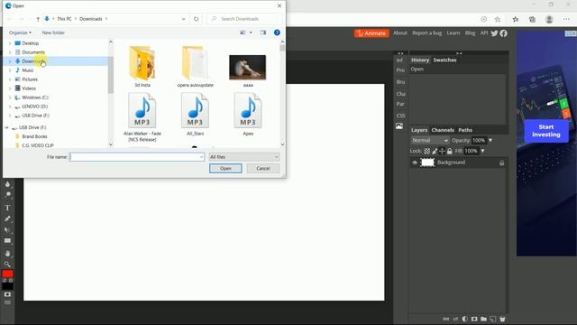Click the red foreground color swatch
The image size is (577, 325).
(x=7, y=274)
